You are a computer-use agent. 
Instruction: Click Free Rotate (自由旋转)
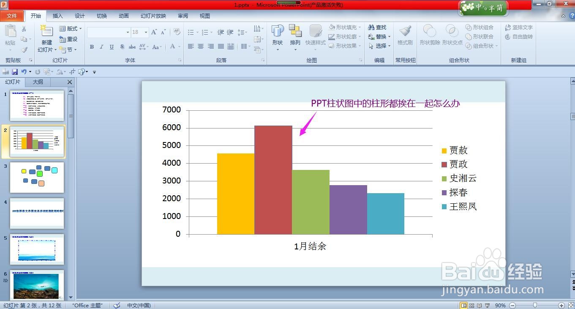(x=519, y=36)
